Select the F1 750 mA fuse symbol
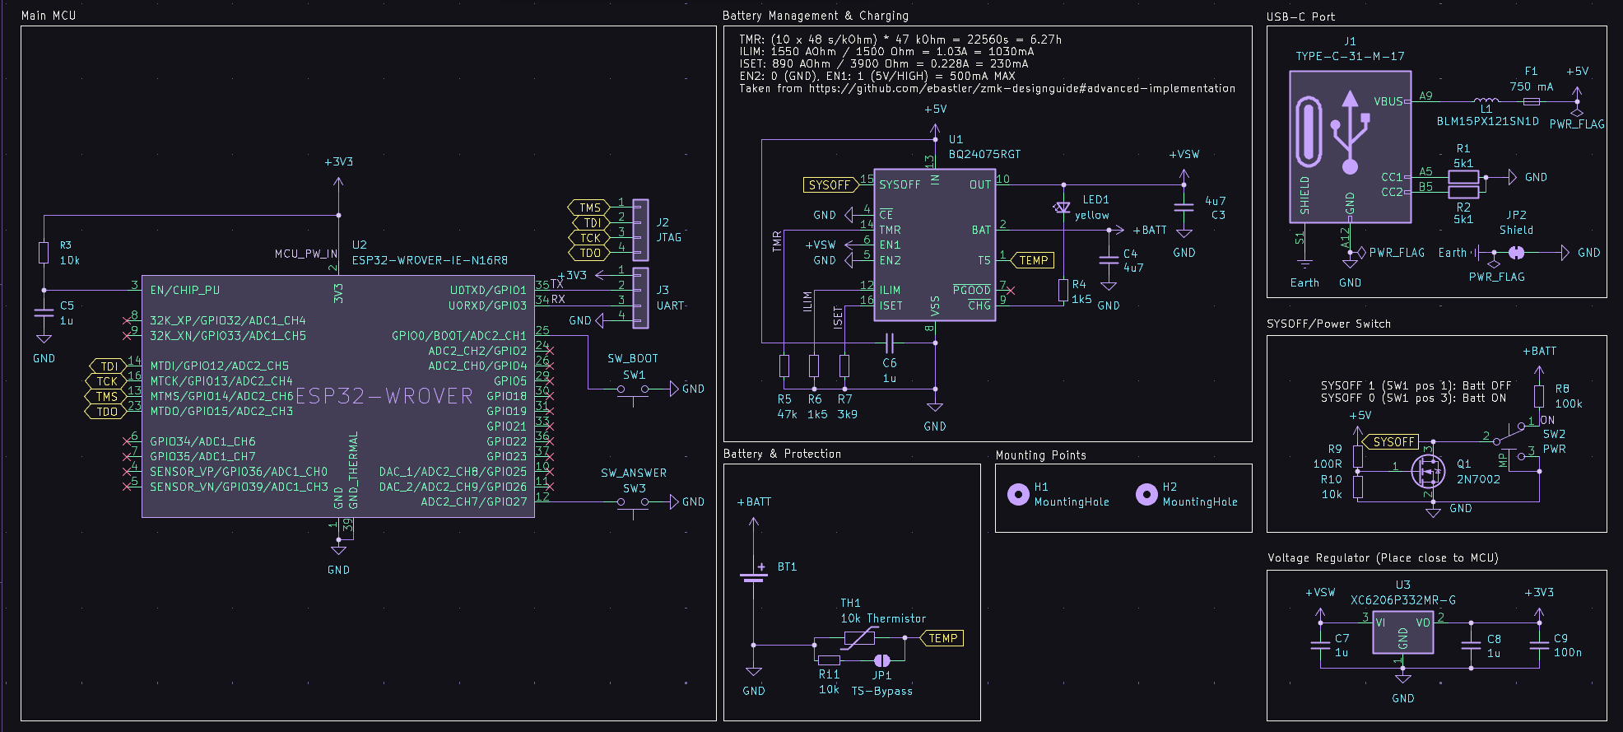1623x732 pixels. (x=1532, y=101)
